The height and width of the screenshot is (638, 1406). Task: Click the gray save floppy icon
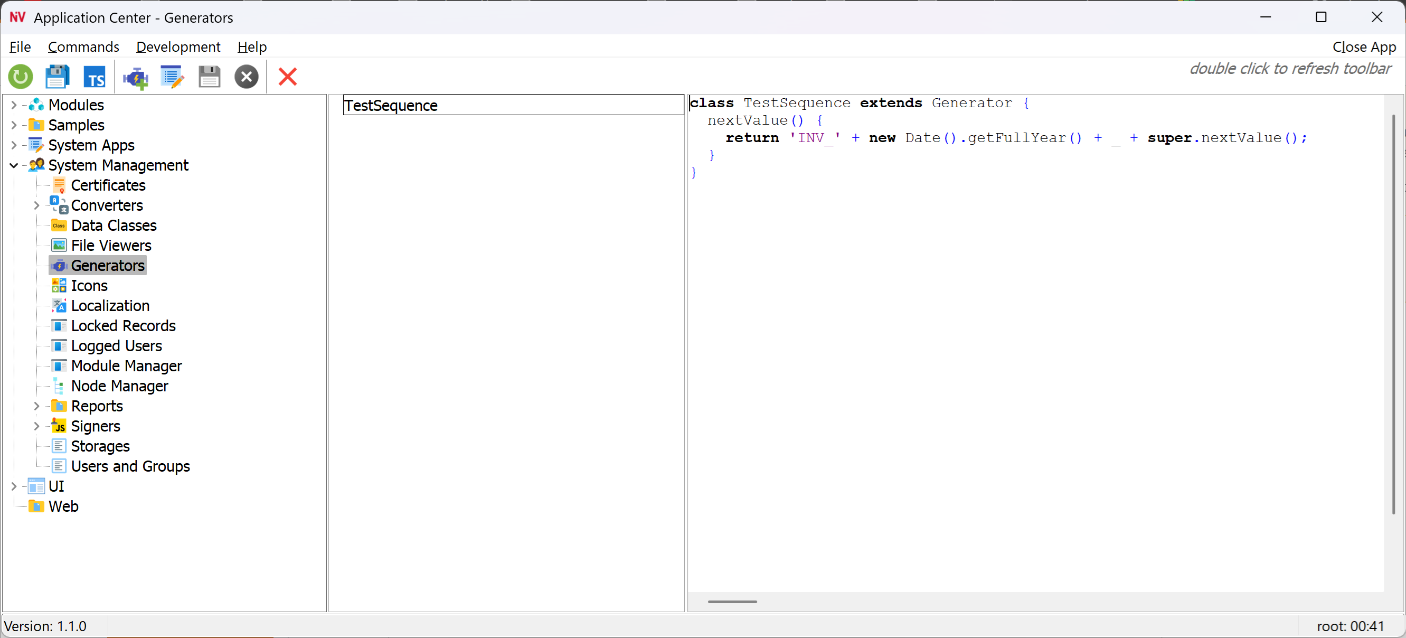pyautogui.click(x=209, y=77)
